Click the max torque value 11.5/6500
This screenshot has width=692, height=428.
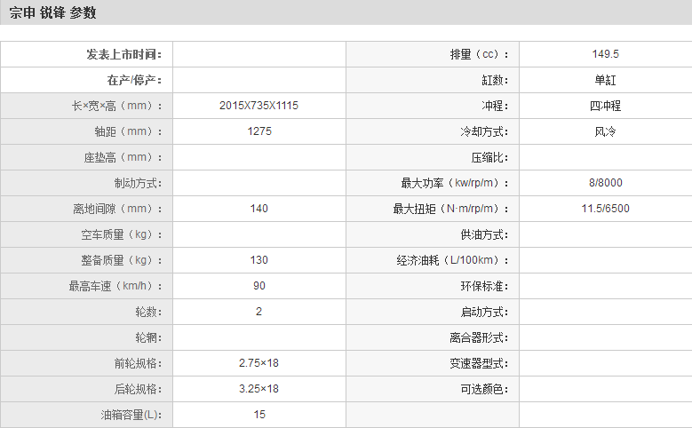point(605,209)
